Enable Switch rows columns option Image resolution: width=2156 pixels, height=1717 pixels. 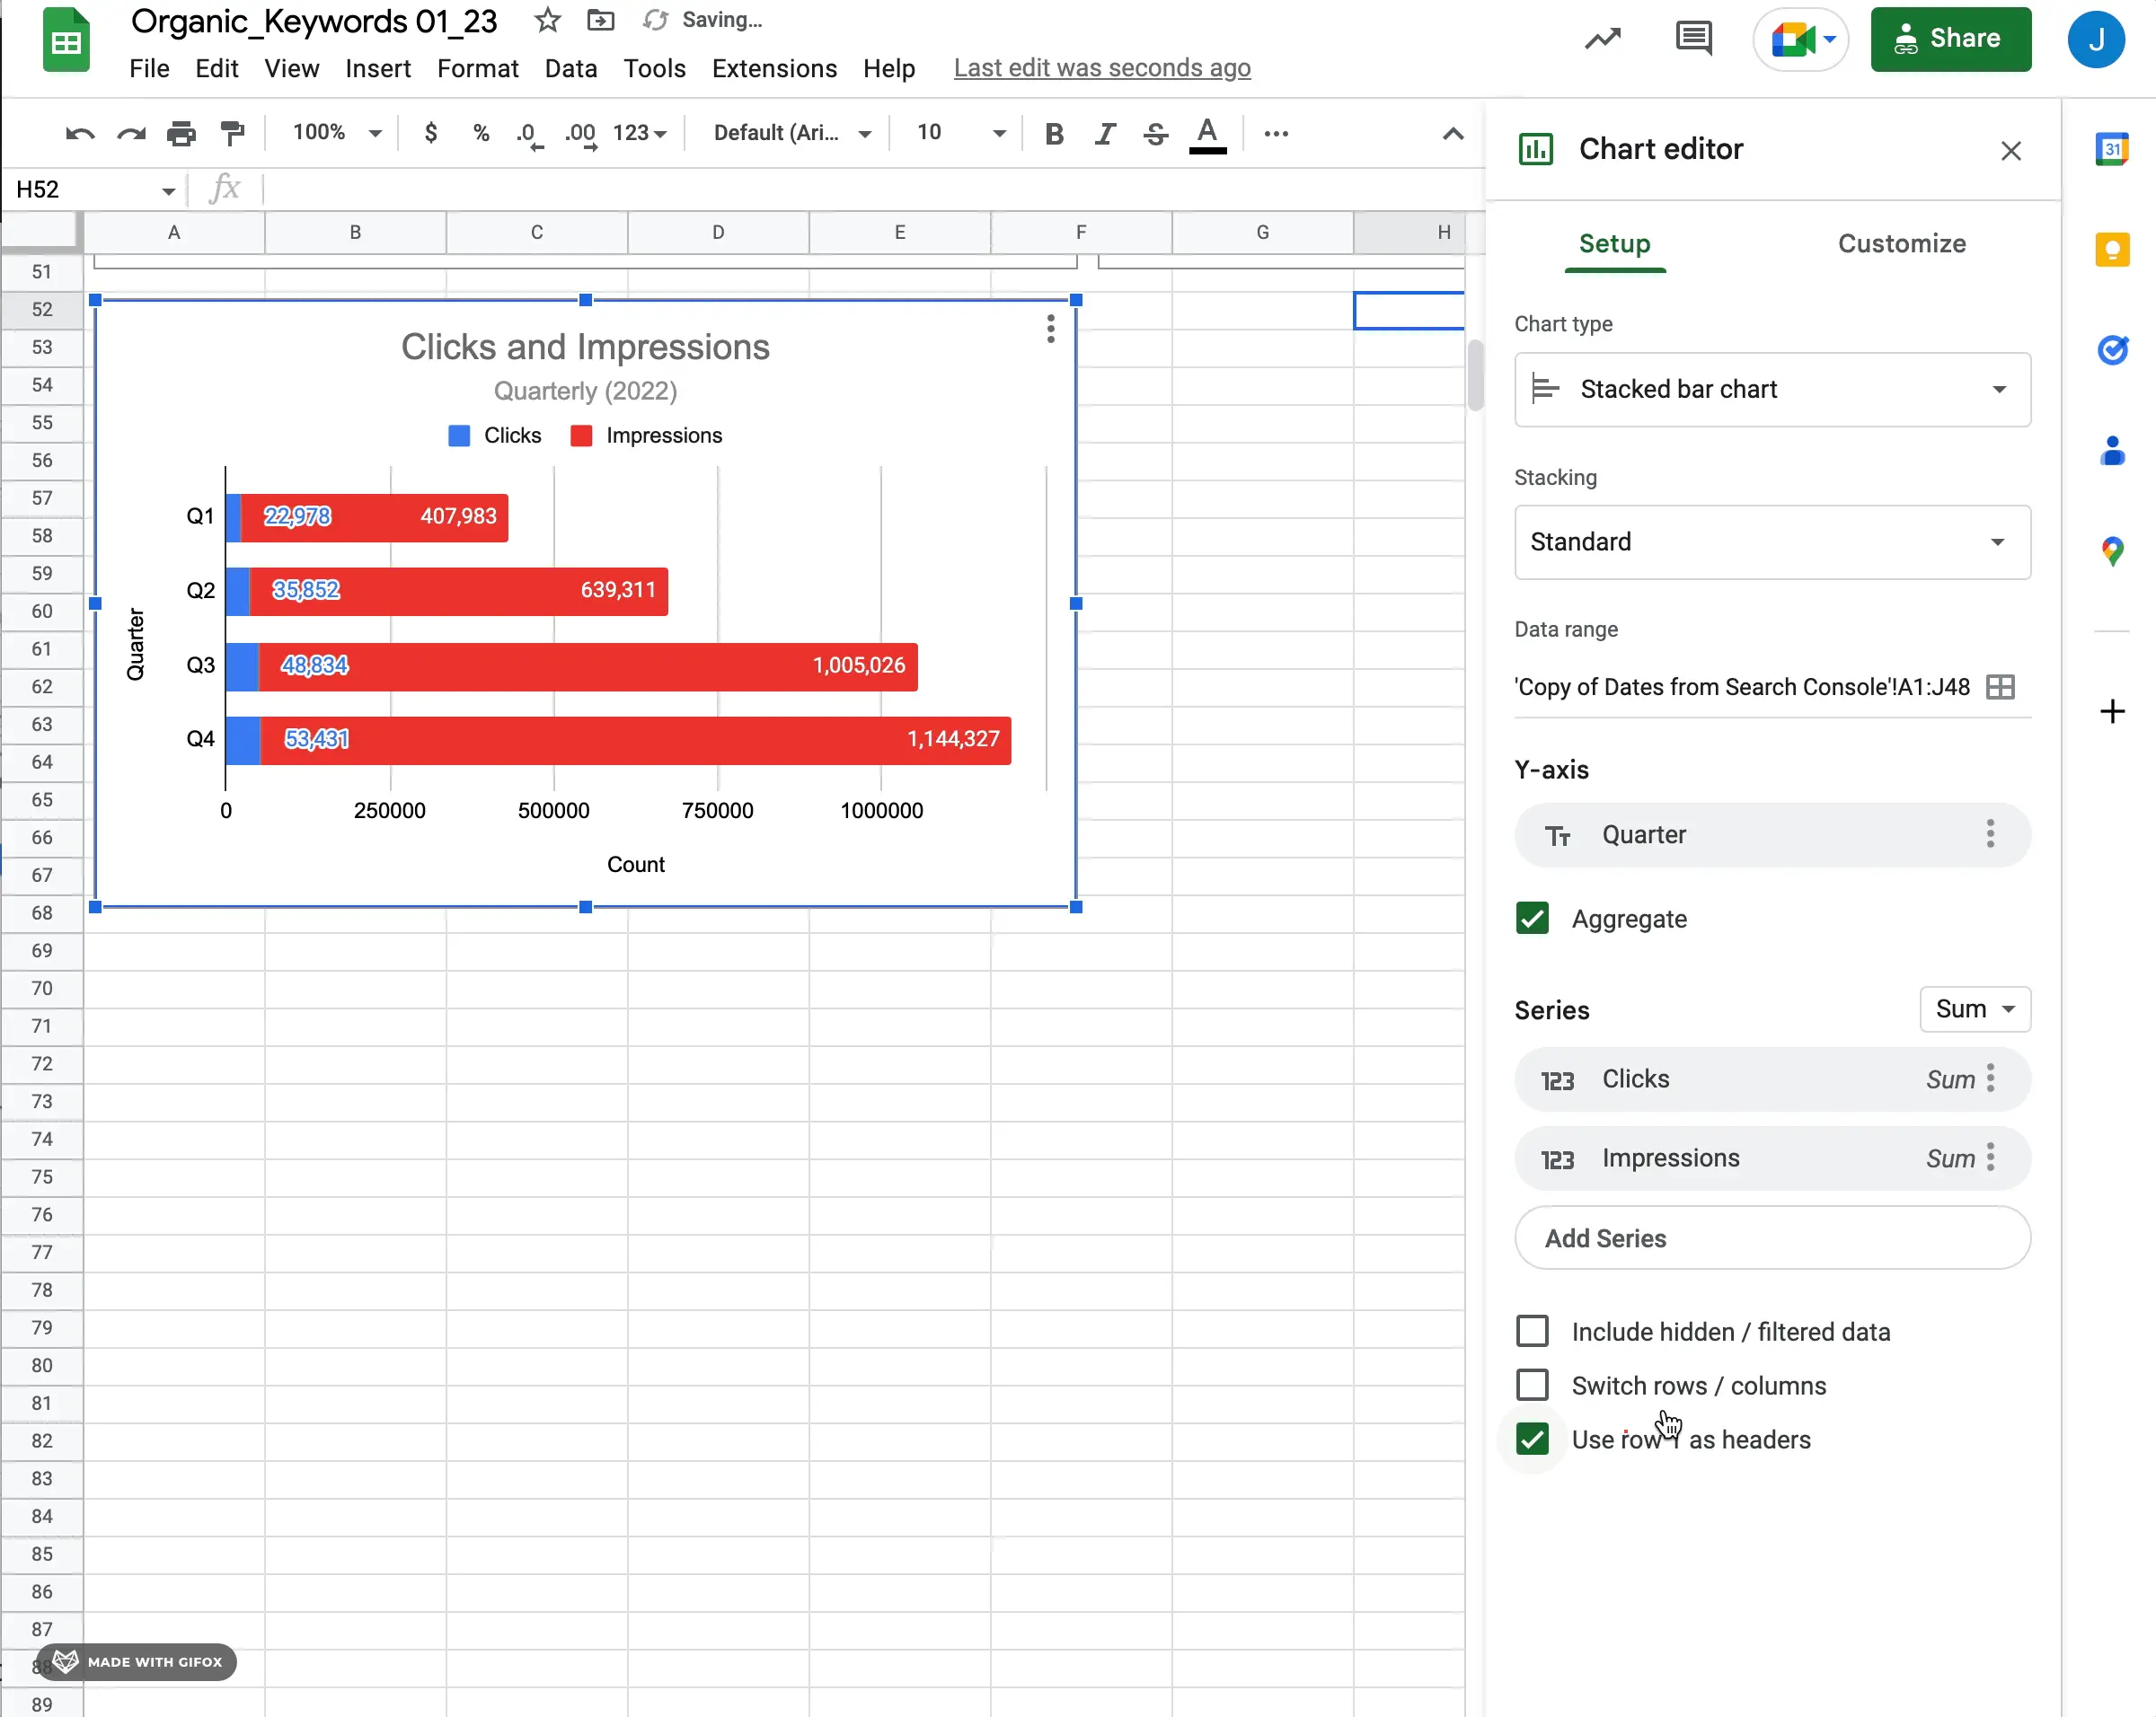[1533, 1384]
